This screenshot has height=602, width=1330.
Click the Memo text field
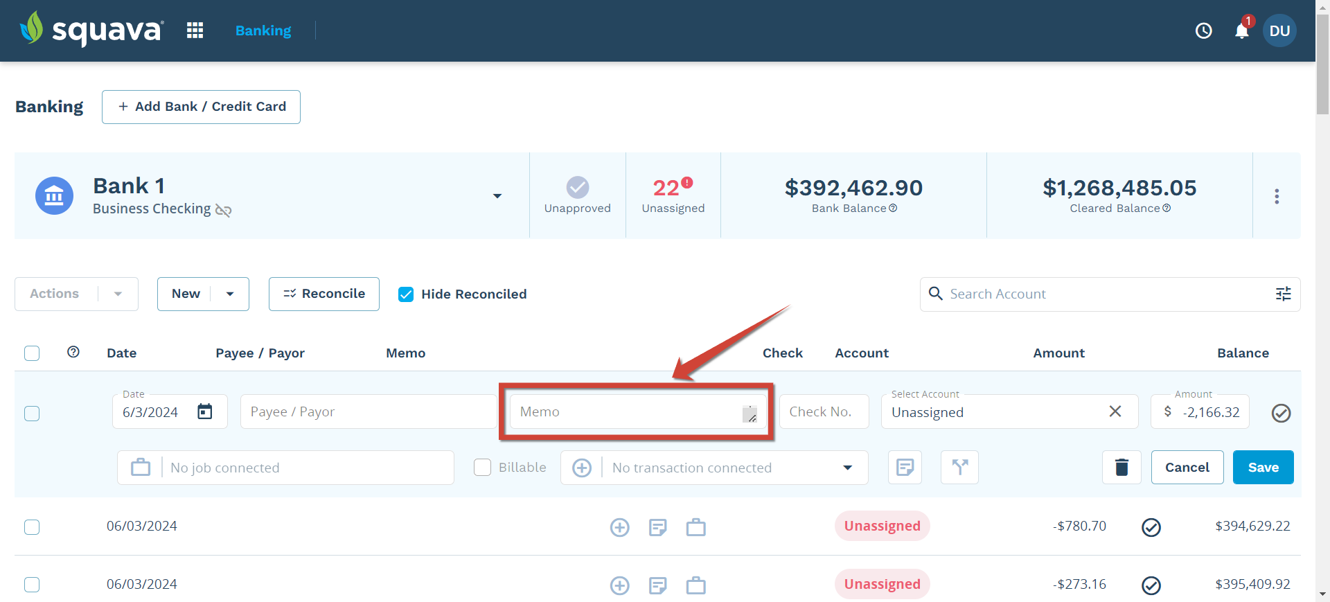click(x=637, y=411)
